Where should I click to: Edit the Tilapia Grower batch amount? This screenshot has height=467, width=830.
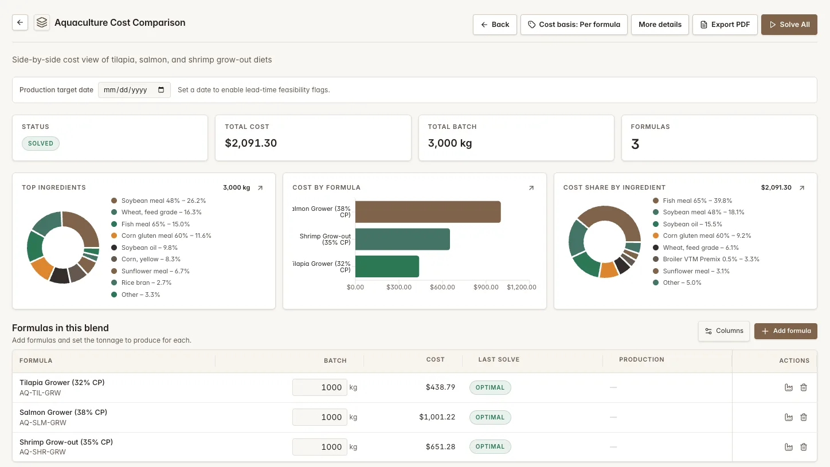pos(320,387)
